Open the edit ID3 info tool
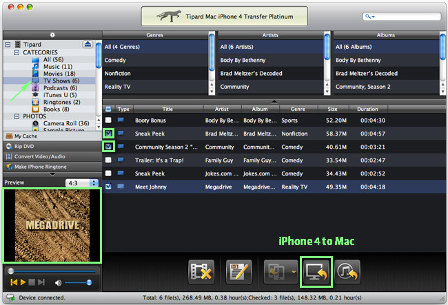Viewport: 448px width, 305px height. [x=239, y=272]
